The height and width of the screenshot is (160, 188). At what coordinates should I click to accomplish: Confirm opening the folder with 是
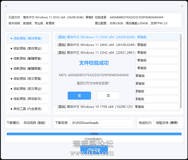tap(79, 95)
